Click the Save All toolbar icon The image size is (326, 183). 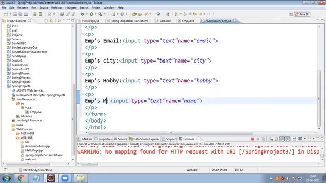click(20, 14)
